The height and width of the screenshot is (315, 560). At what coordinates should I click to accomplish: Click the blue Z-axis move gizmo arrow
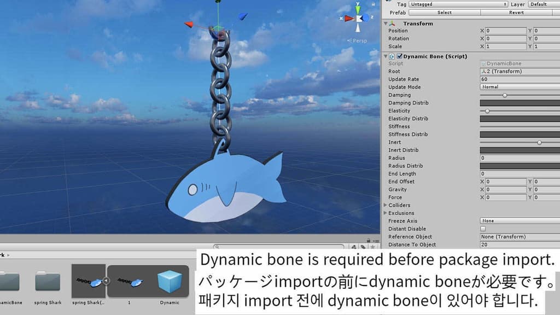[x=242, y=16]
